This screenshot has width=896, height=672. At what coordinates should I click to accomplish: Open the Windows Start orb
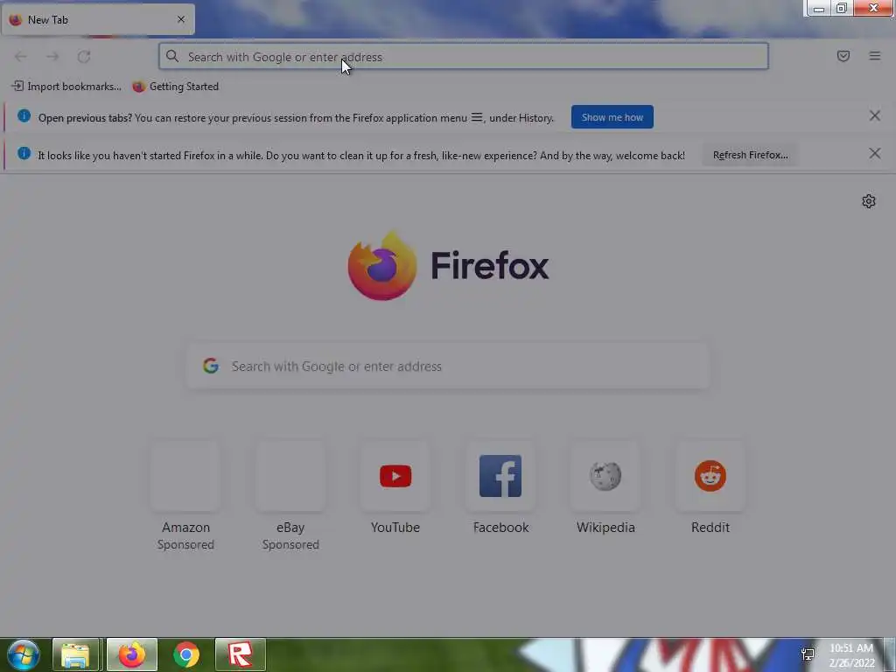[24, 654]
